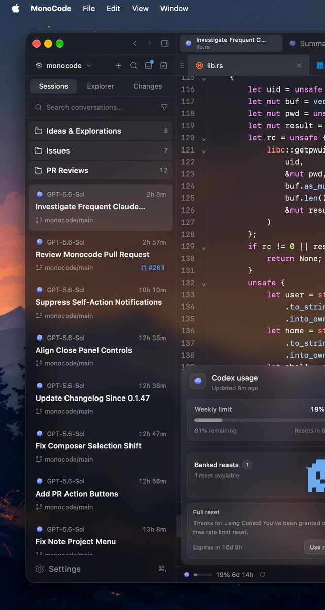The width and height of the screenshot is (325, 610).
Task: Click the search magnifier in sidebar header
Action: 134,66
